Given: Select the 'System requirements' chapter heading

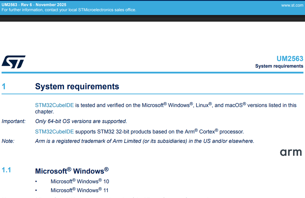Looking at the screenshot, I should [x=77, y=87].
